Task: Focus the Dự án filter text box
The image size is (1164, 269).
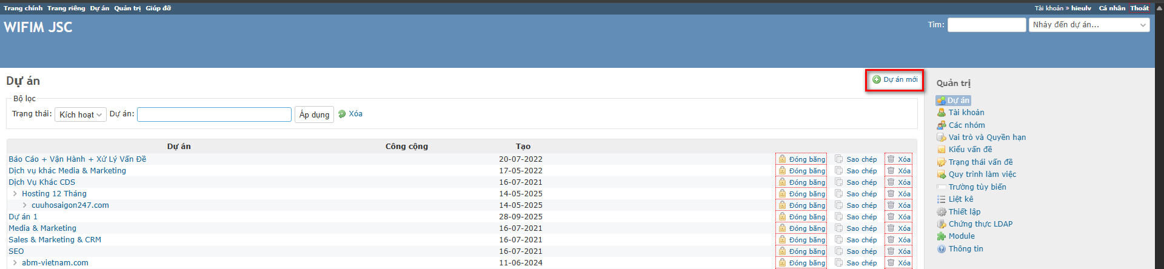Action: [x=214, y=115]
